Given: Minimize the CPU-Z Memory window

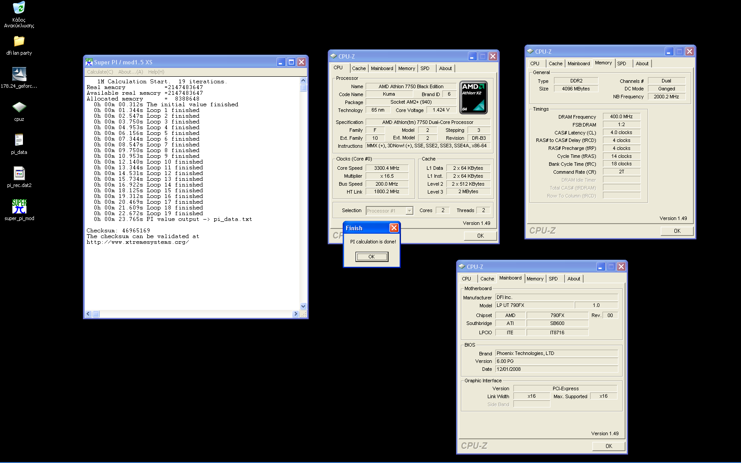Looking at the screenshot, I should tap(669, 52).
